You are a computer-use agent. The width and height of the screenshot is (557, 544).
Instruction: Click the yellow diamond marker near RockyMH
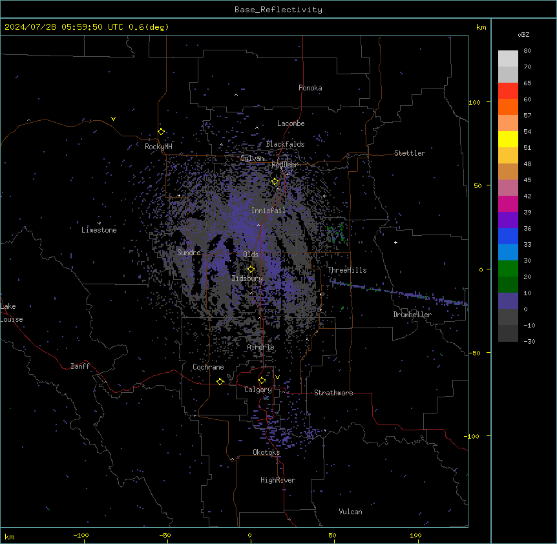(x=161, y=132)
